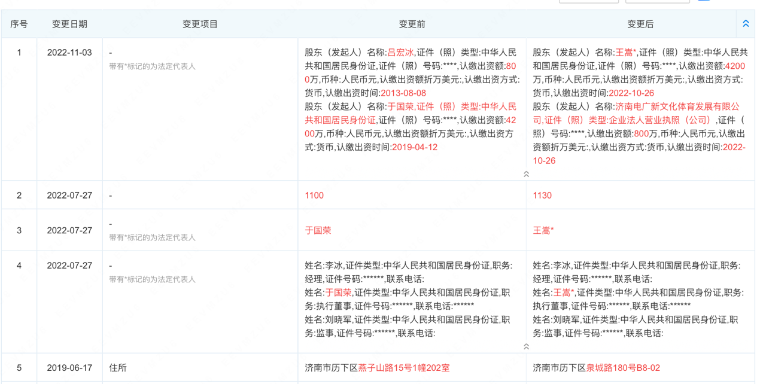Click date 2022-10-26 after 王嵩 entry in row 1
The width and height of the screenshot is (760, 384).
click(631, 93)
